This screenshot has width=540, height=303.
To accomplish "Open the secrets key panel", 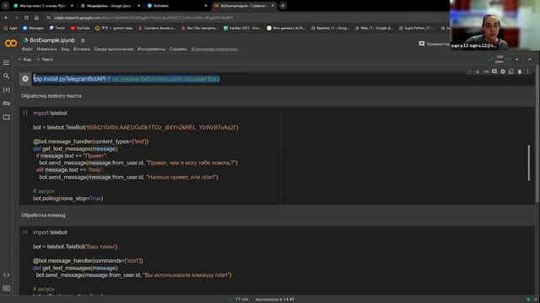I will click(6, 103).
